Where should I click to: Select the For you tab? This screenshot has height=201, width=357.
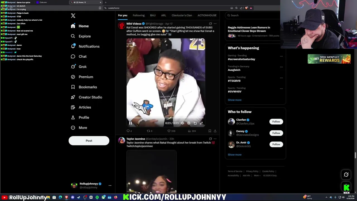(122, 15)
